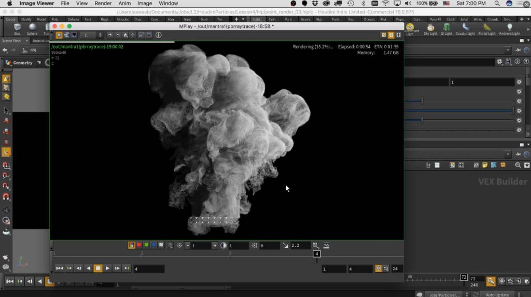This screenshot has height=297, width=531.
Task: Click the parameter pane gear menu icon
Action: 499,61
